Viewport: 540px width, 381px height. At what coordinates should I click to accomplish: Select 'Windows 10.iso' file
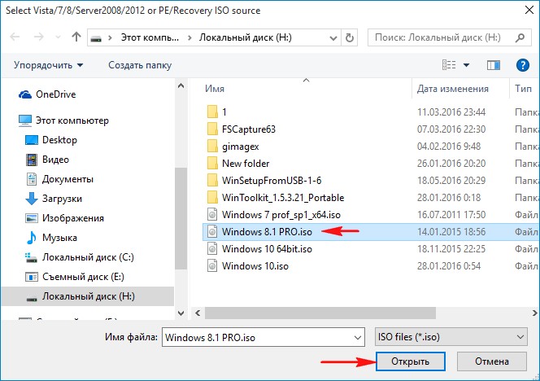[255, 266]
